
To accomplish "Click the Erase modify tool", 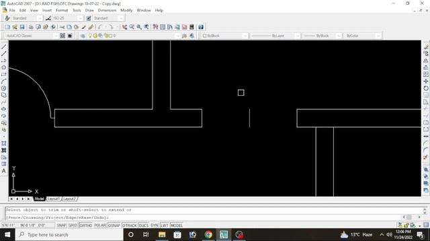I will (x=426, y=47).
